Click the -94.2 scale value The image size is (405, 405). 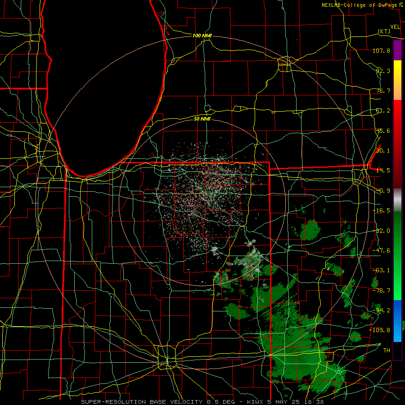pos(381,310)
